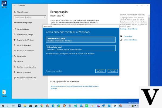Click the Cancelar button in dialog
The image size is (162, 108).
[x=113, y=71]
